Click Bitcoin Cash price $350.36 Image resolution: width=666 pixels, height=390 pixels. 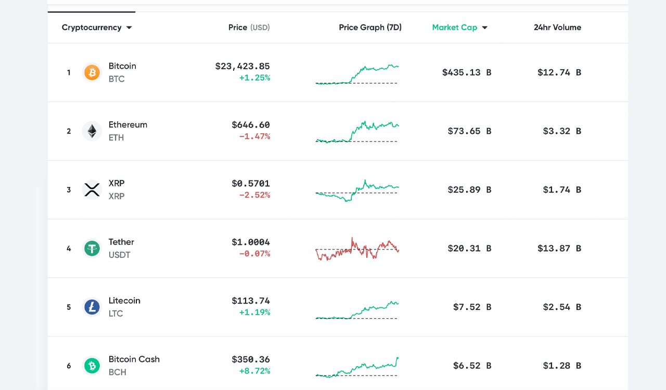[x=251, y=359]
